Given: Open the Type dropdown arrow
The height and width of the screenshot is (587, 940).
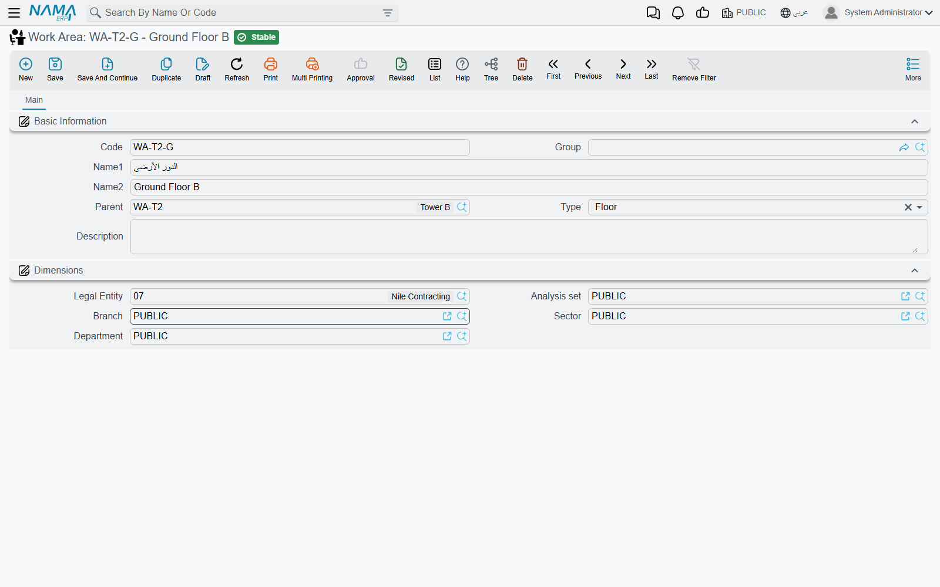Looking at the screenshot, I should [x=919, y=207].
